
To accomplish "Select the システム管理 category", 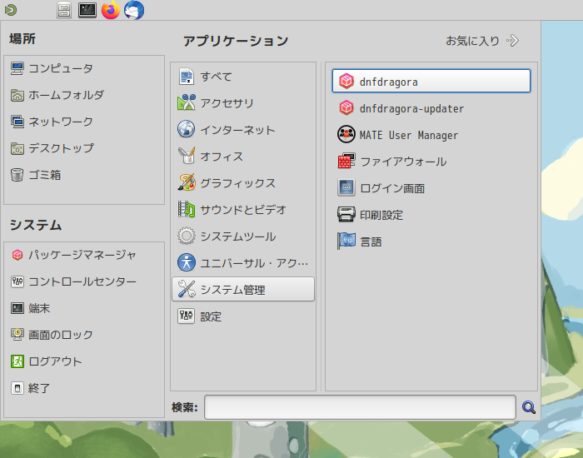I will click(x=243, y=289).
